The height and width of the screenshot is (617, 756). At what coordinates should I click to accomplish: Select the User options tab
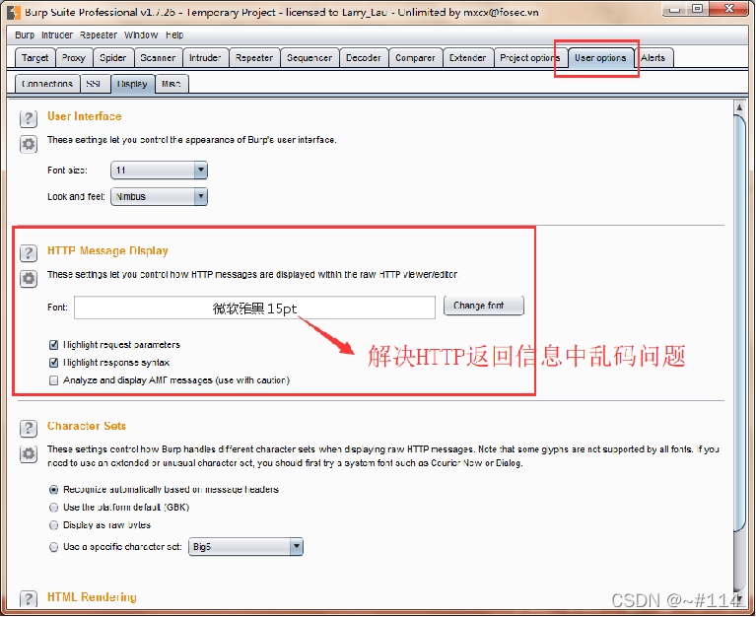tap(600, 58)
